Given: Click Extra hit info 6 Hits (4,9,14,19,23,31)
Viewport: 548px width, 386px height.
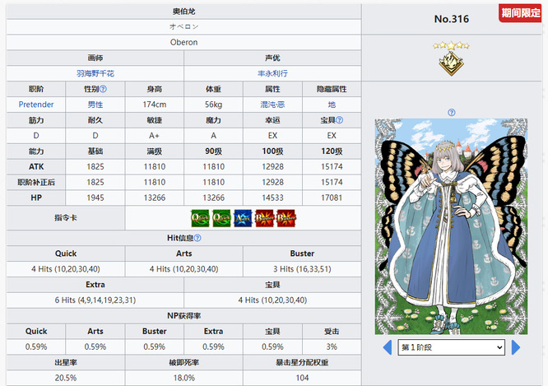Looking at the screenshot, I should [95, 300].
